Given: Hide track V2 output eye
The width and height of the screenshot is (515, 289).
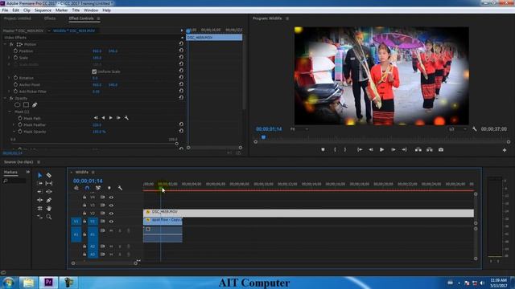Looking at the screenshot, I should (111, 214).
